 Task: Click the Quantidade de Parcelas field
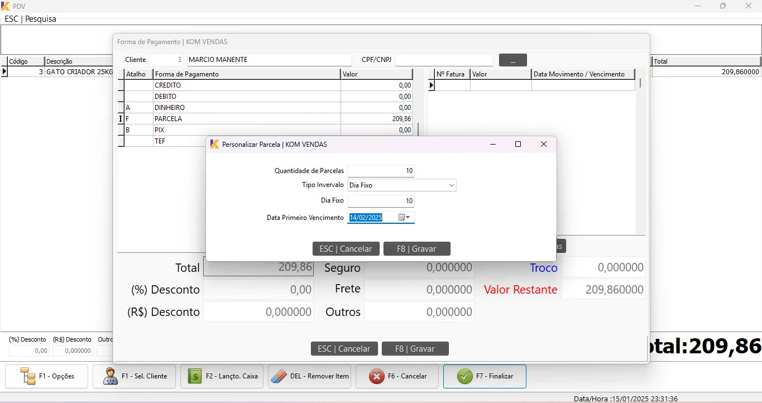(381, 171)
